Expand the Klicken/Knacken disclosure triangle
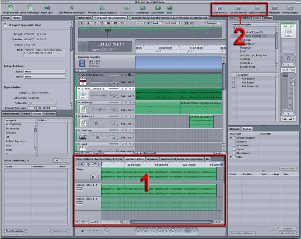Screen dimensions: 301x239 coord(231,137)
